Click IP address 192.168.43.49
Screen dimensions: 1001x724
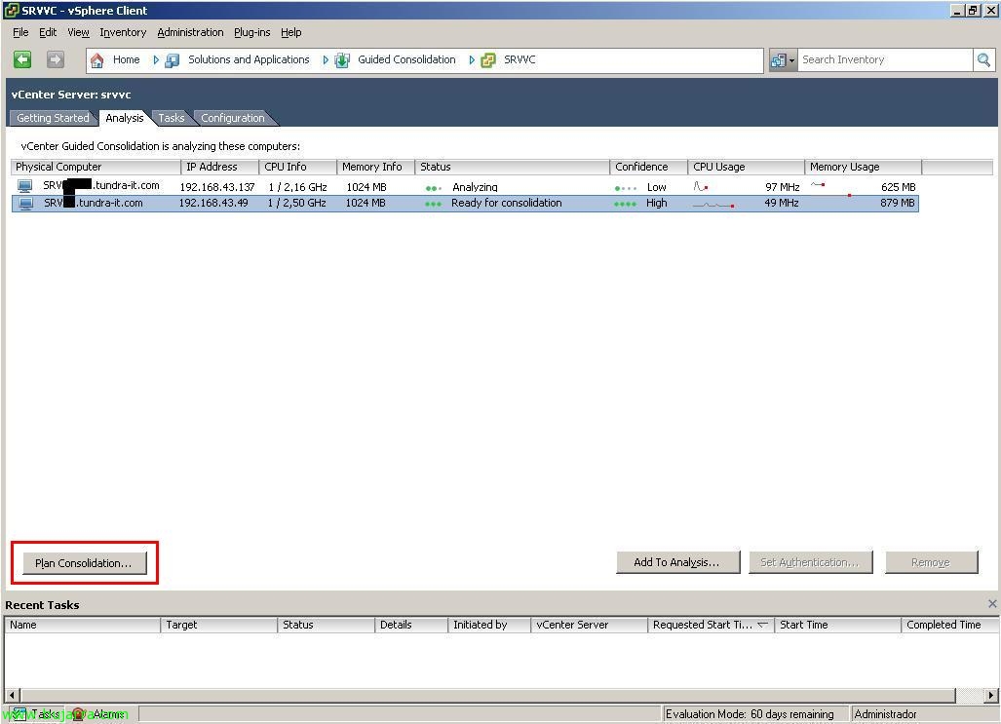pos(213,203)
